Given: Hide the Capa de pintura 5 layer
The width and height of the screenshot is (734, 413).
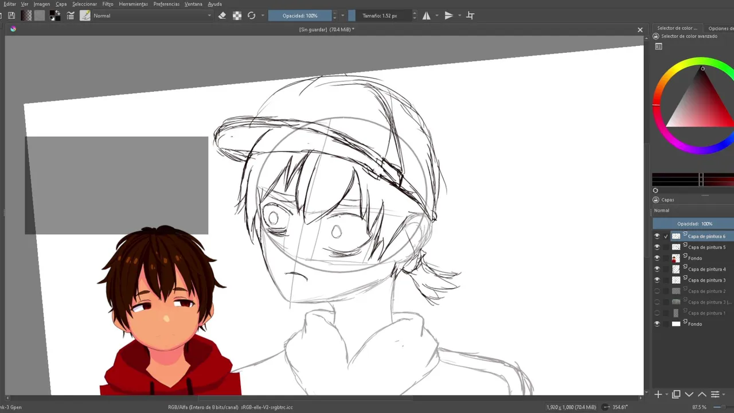Looking at the screenshot, I should click(657, 247).
